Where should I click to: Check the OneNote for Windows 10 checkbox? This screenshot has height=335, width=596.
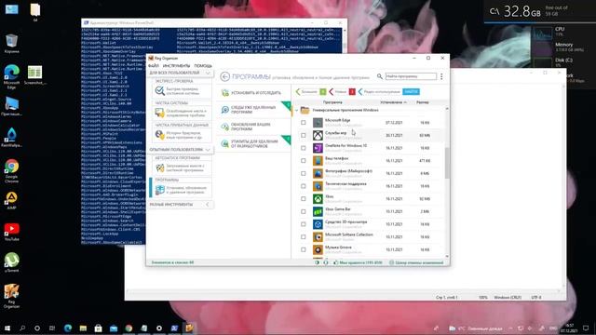coord(303,148)
